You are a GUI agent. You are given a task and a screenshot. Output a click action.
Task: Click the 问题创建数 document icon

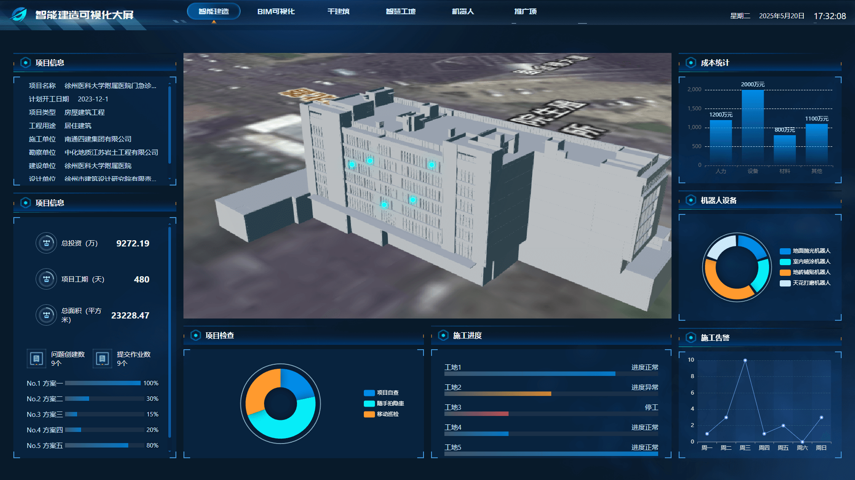point(37,359)
